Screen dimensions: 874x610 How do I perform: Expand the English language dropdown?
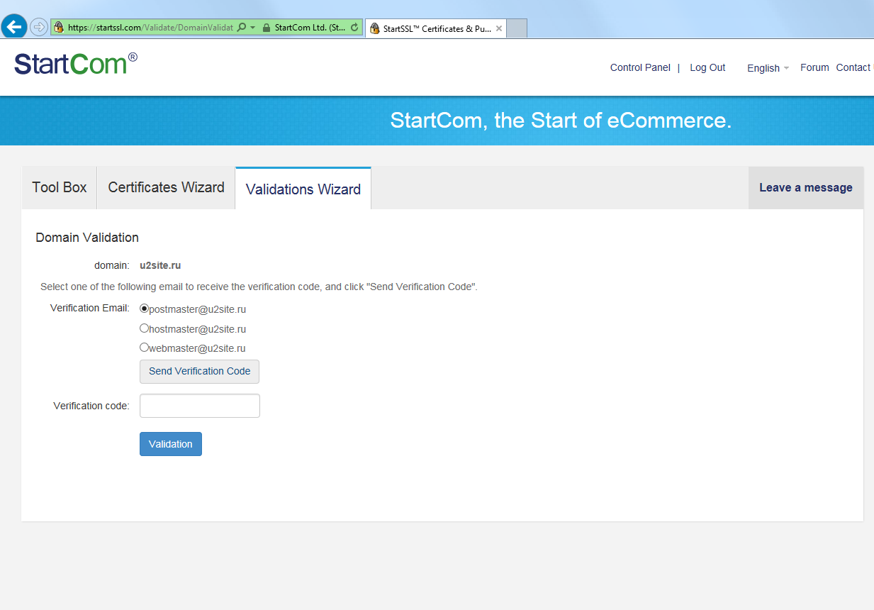768,68
